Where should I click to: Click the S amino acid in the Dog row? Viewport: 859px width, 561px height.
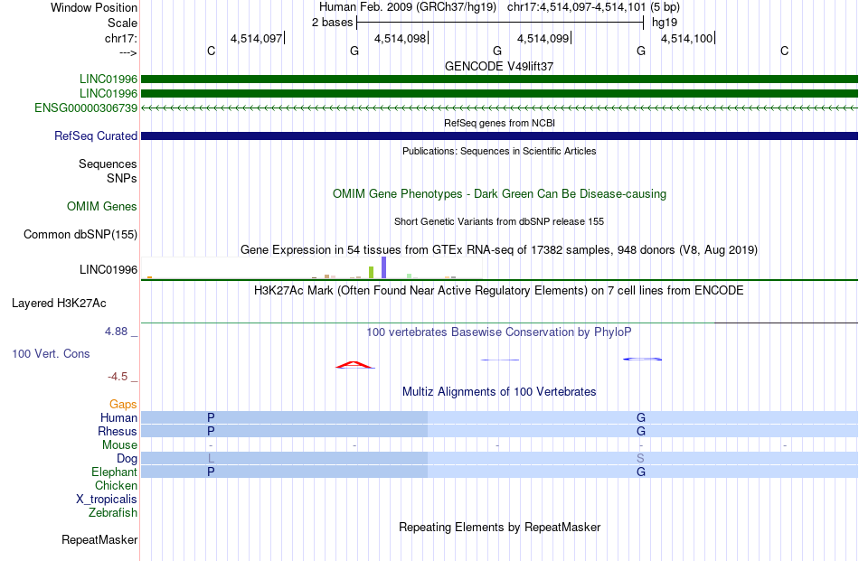coord(640,458)
